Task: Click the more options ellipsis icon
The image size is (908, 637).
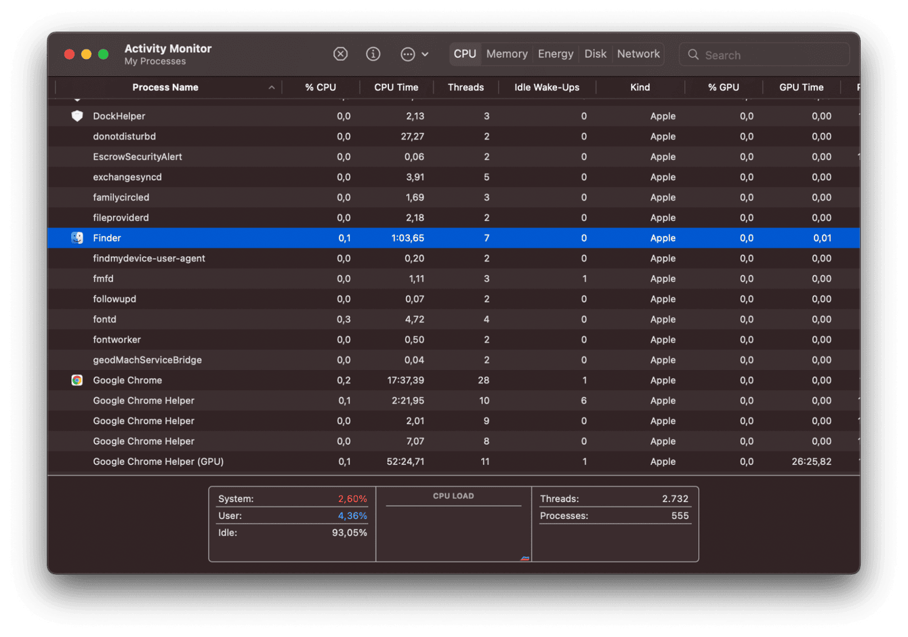Action: click(x=407, y=54)
